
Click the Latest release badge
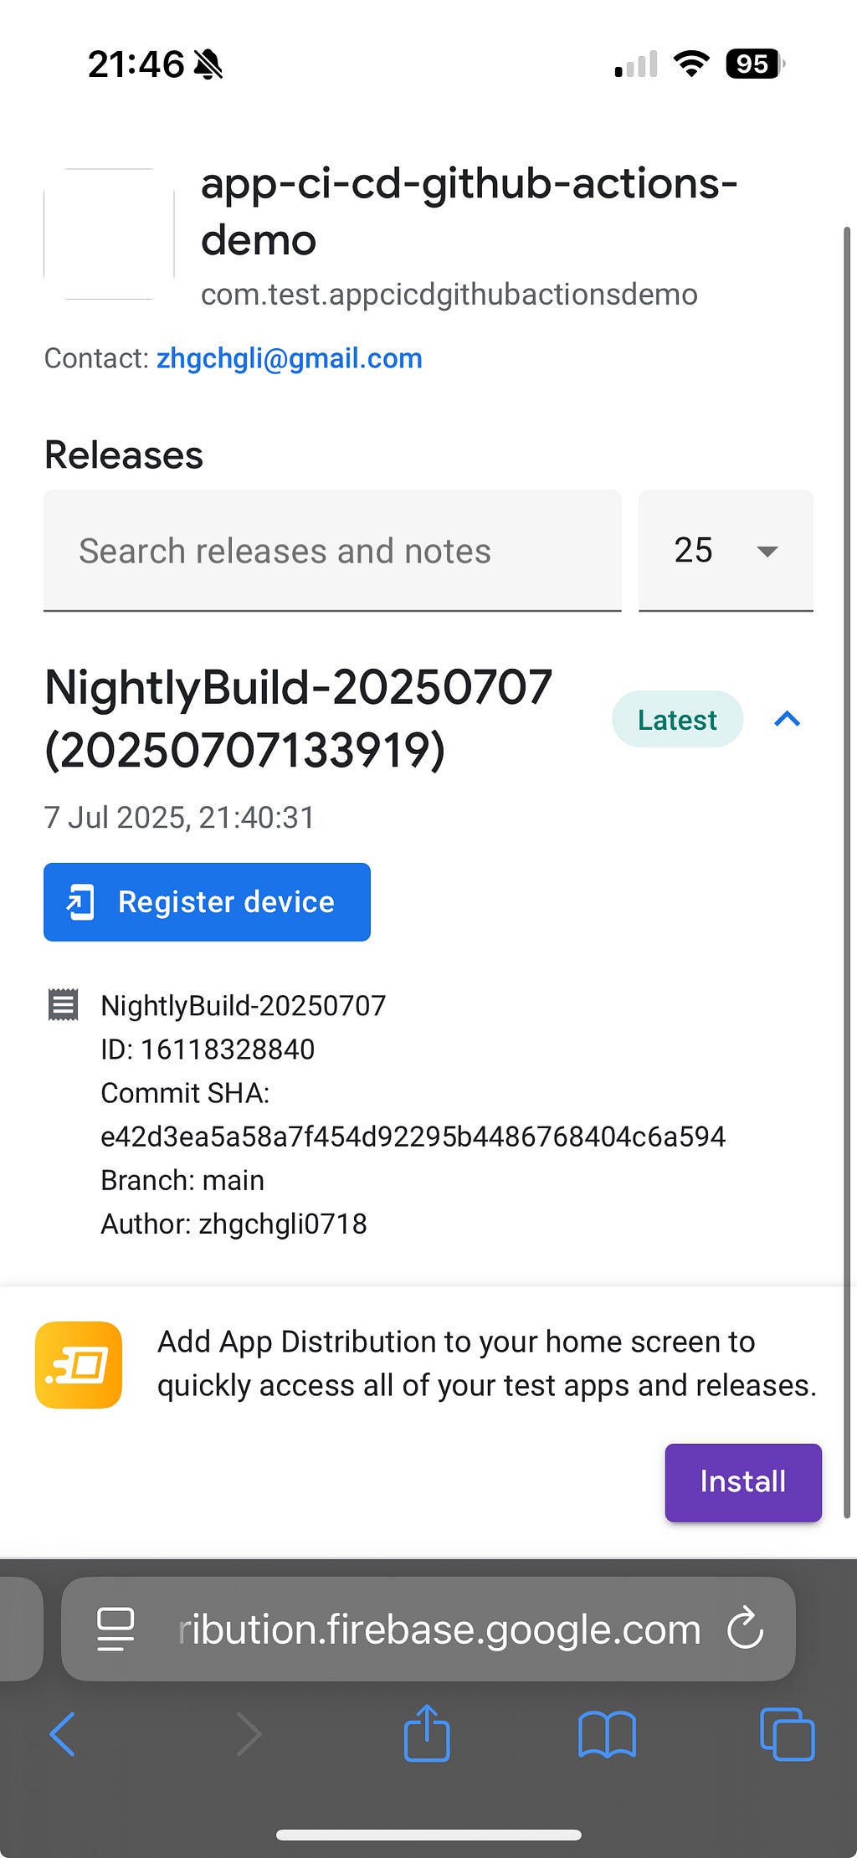(677, 719)
